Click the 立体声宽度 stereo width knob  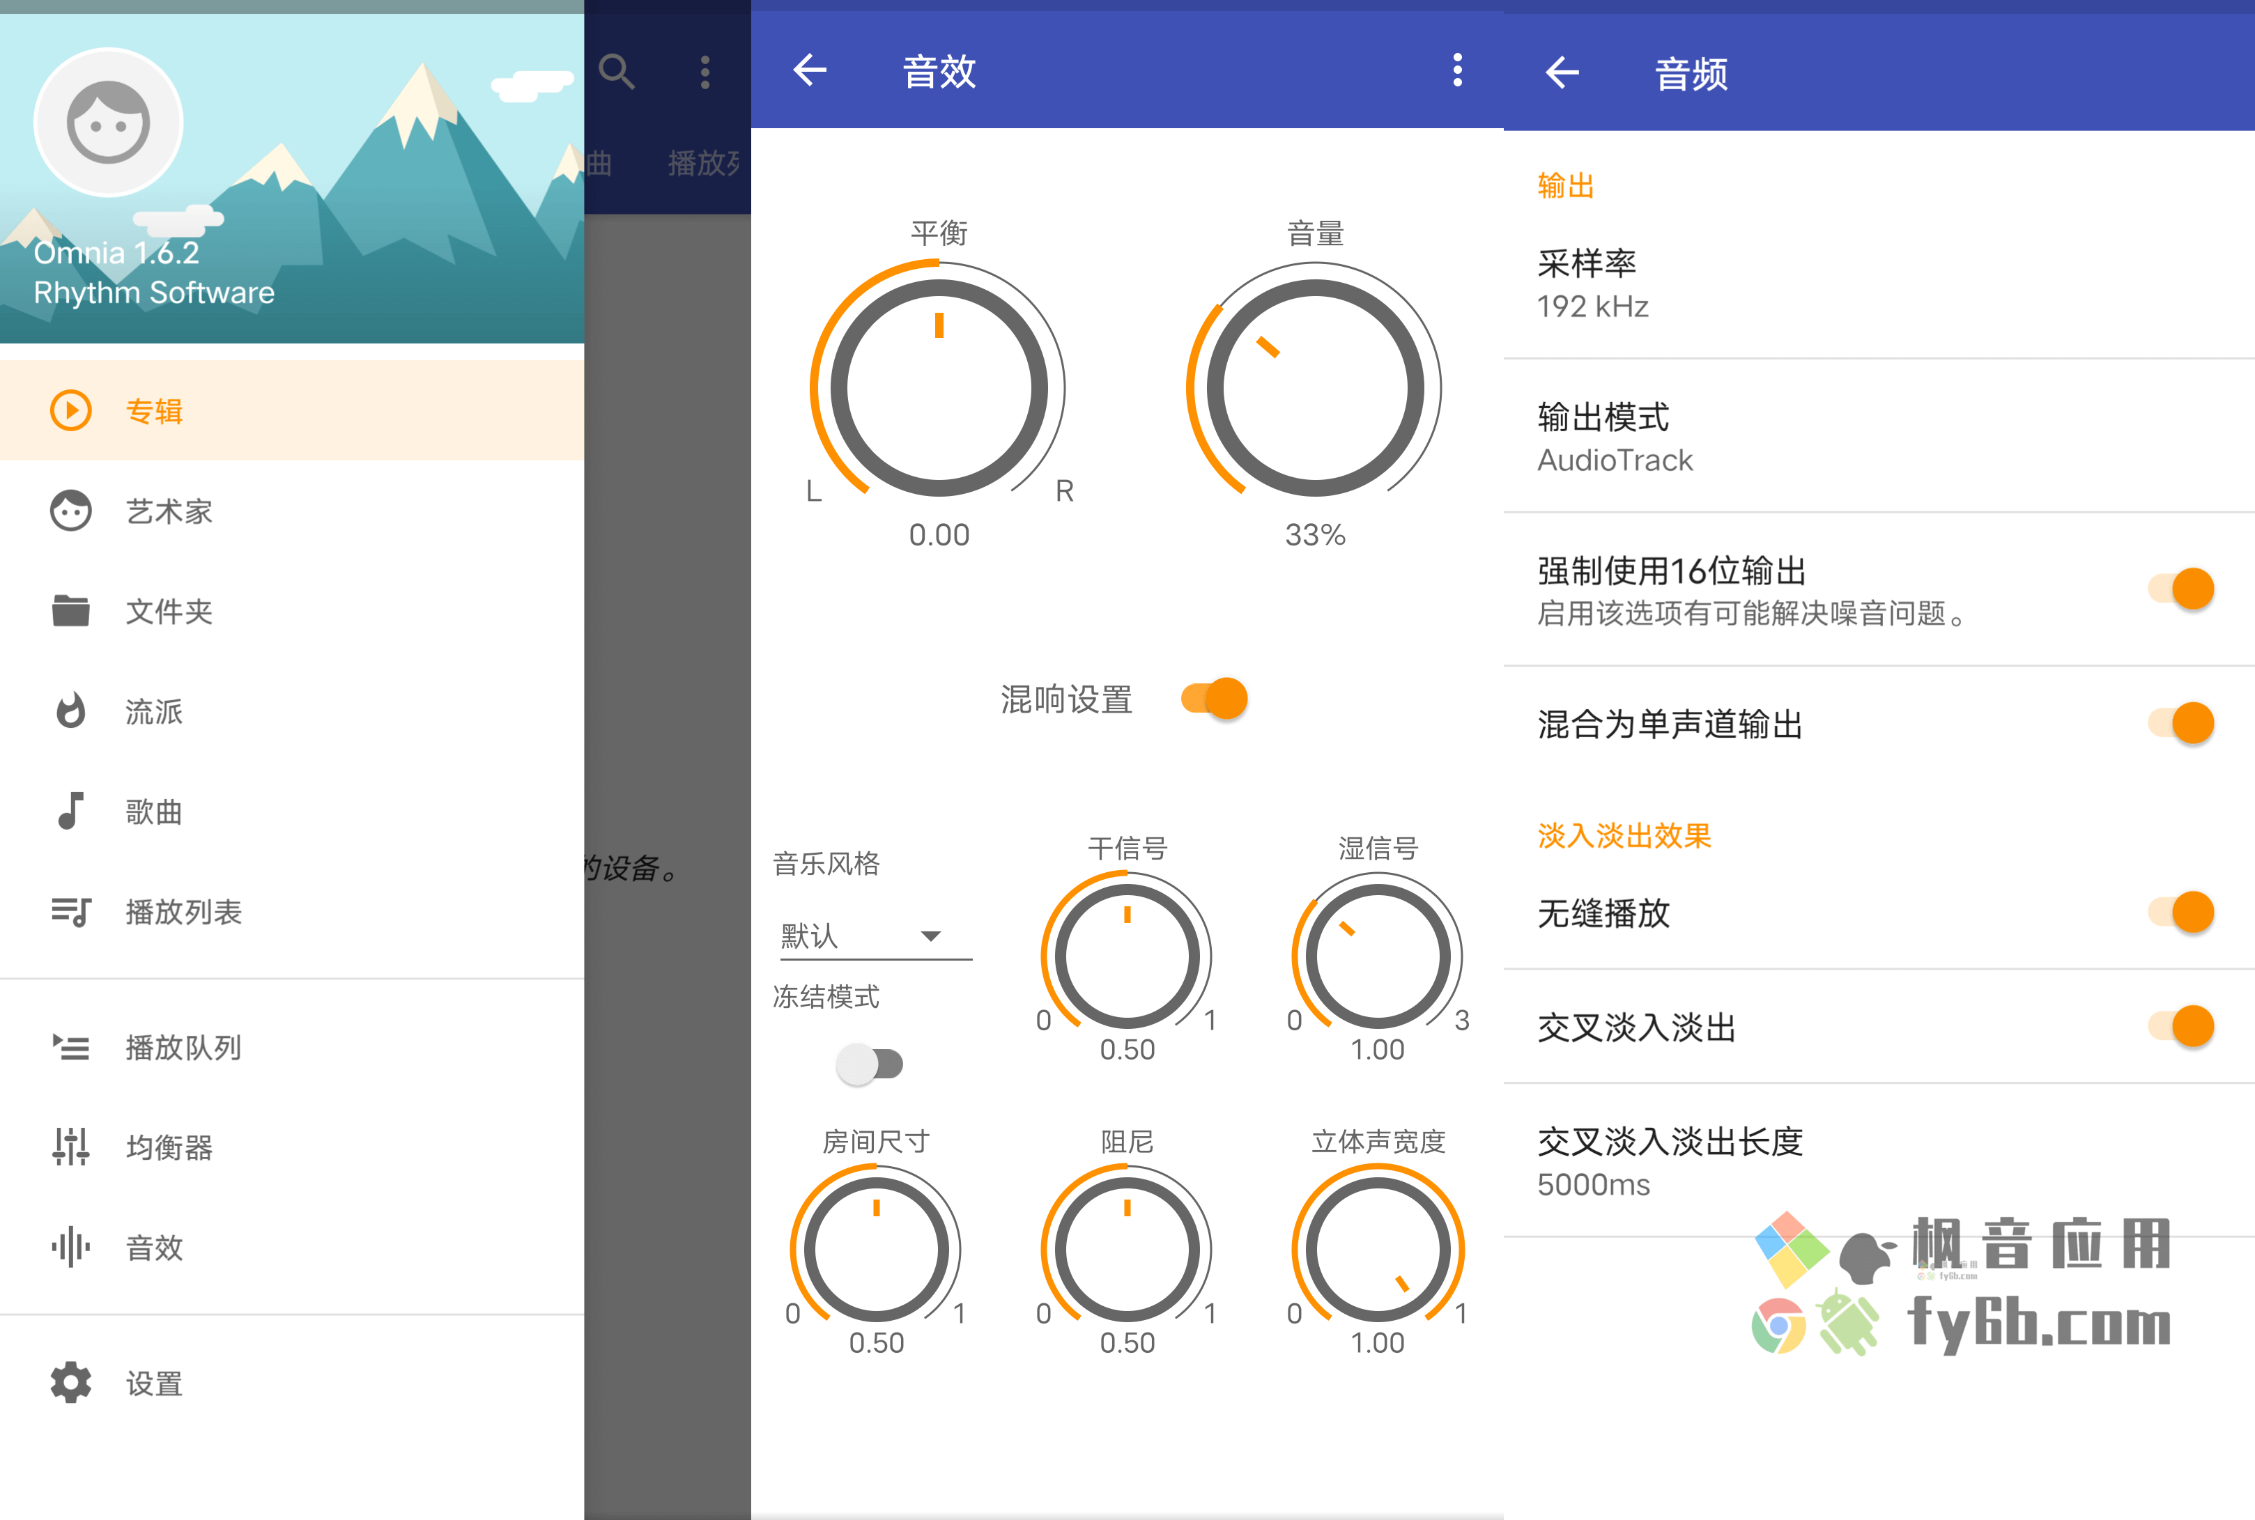coord(1378,1250)
